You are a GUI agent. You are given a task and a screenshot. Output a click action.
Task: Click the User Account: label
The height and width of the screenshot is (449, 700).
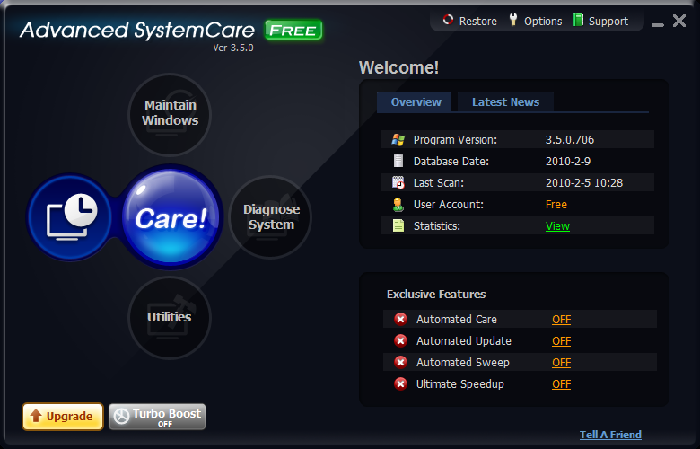449,204
